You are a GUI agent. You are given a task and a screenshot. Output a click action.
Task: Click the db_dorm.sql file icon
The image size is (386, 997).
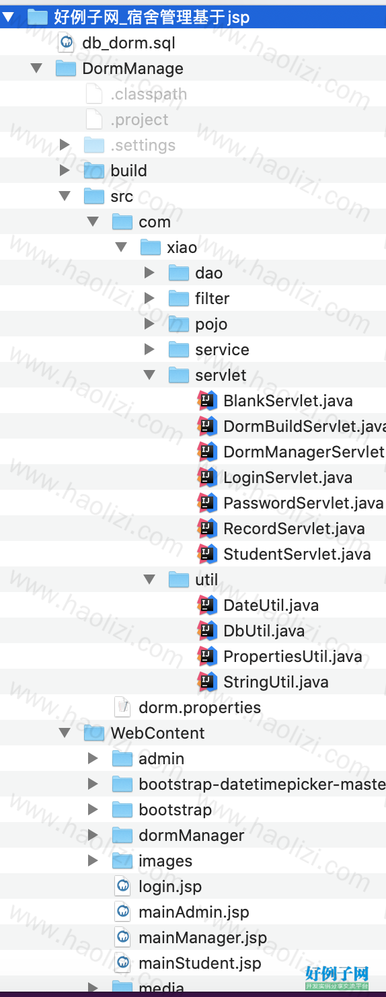(x=66, y=43)
